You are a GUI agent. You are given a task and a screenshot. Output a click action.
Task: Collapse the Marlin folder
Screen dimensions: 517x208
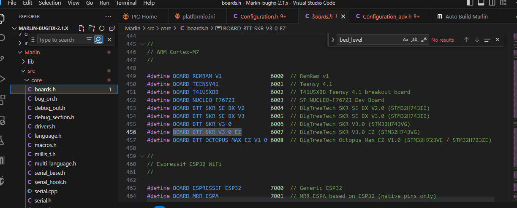pyautogui.click(x=64, y=52)
